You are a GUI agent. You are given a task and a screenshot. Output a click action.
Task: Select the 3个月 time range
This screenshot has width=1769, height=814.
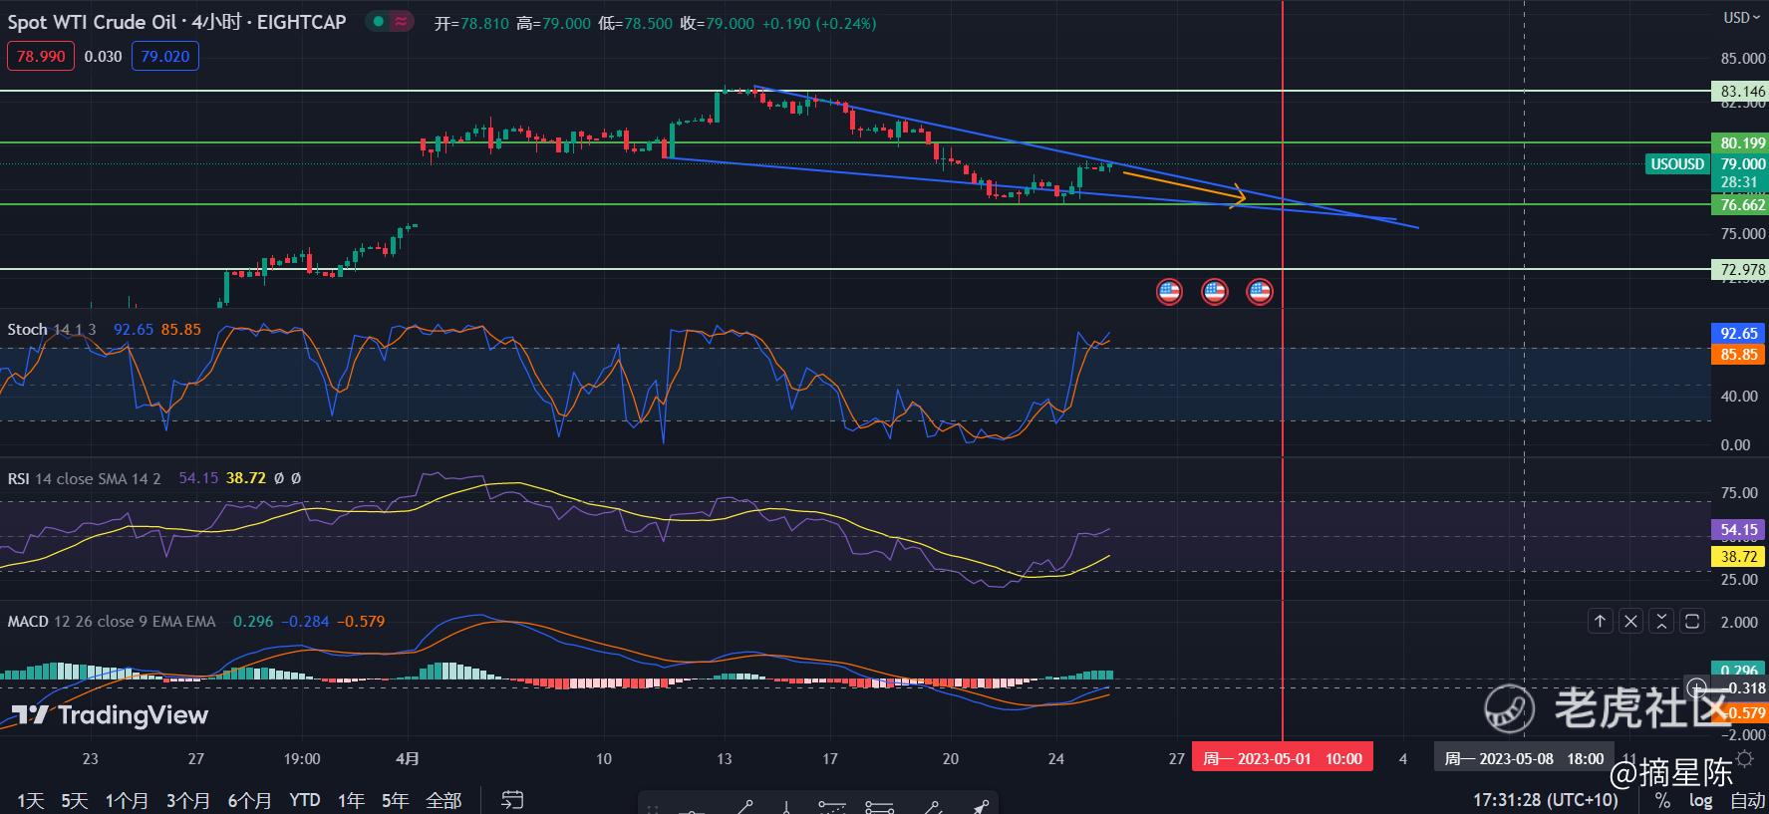188,801
